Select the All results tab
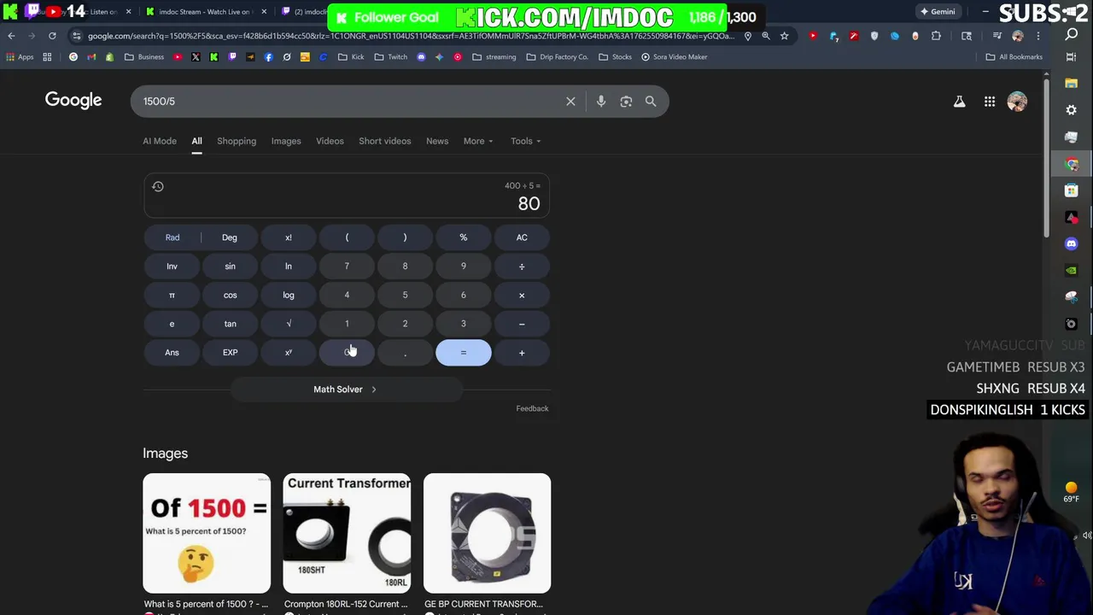Viewport: 1093px width, 615px height. pos(196,141)
